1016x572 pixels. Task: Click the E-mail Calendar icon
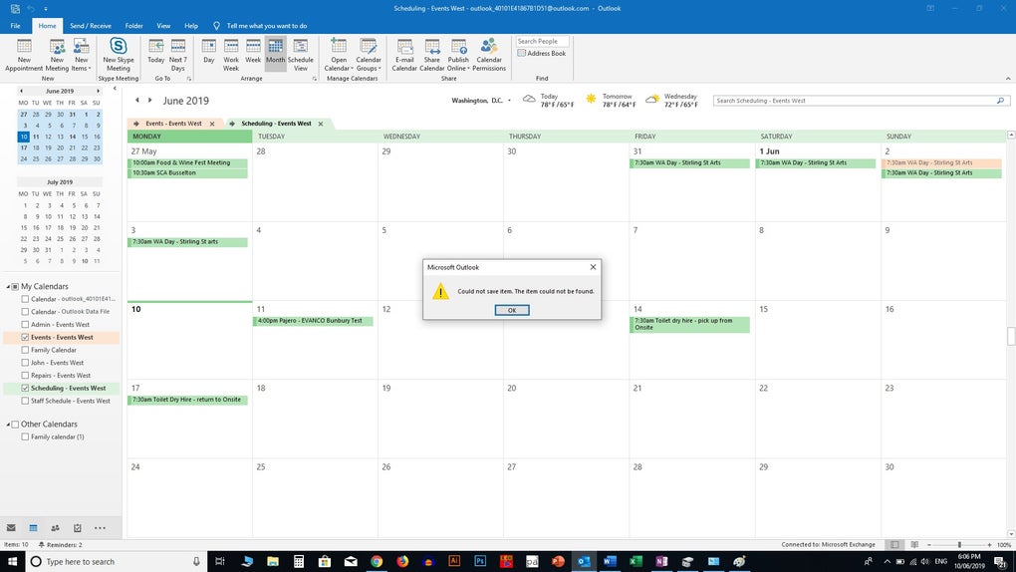coord(404,48)
